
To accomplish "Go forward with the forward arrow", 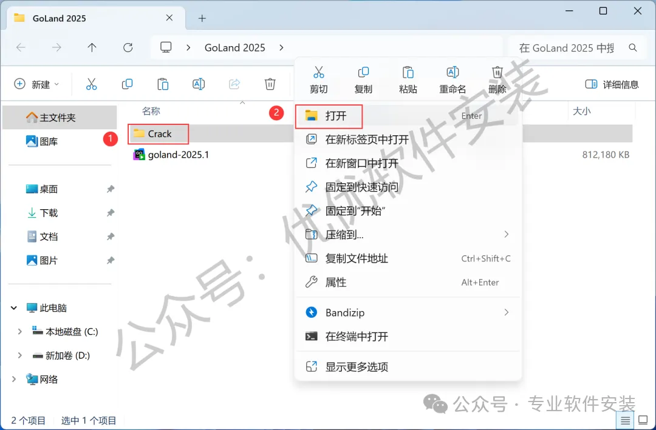I will 56,48.
